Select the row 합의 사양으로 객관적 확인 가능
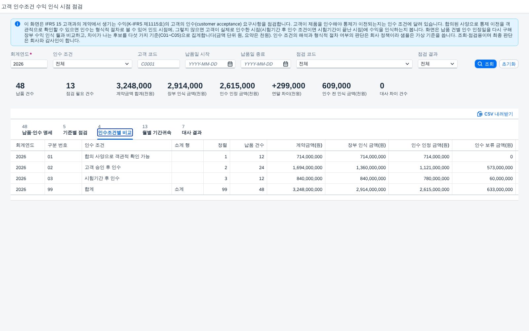The width and height of the screenshot is (529, 331). coord(264,157)
